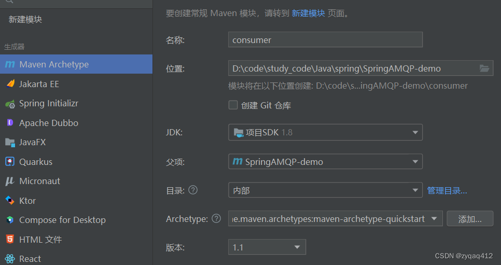501x265 pixels.
Task: Click the 名称 field containing consumer
Action: [325, 39]
